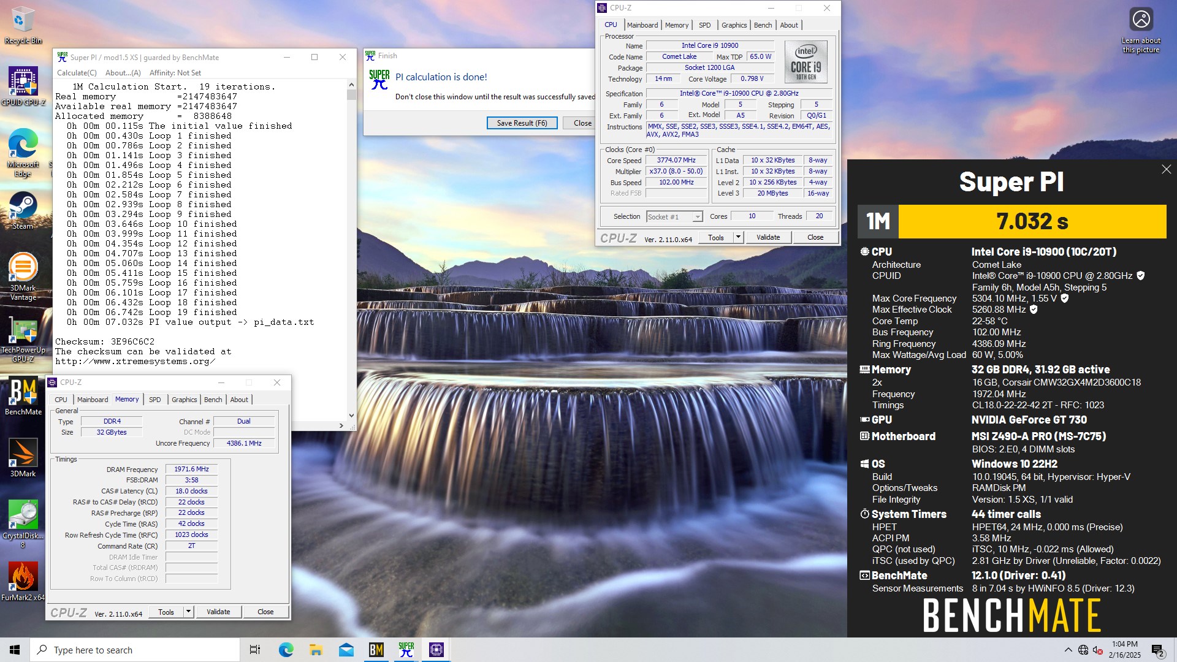Click the Super PI horizontal scroll-right arrow

pyautogui.click(x=341, y=425)
